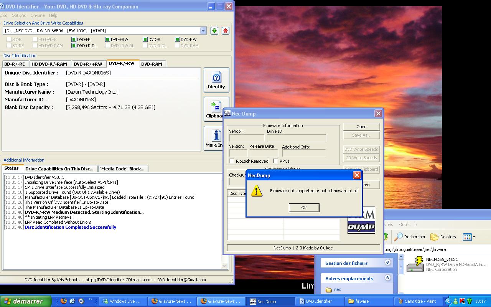The width and height of the screenshot is (491, 307).
Task: Switch to DVD Identifier taskbar item
Action: tap(320, 301)
